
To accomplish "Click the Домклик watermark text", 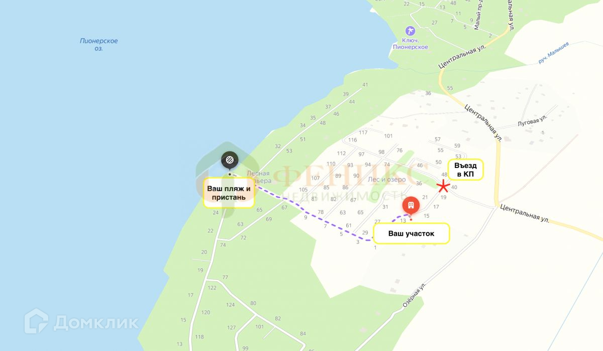I will pos(96,322).
